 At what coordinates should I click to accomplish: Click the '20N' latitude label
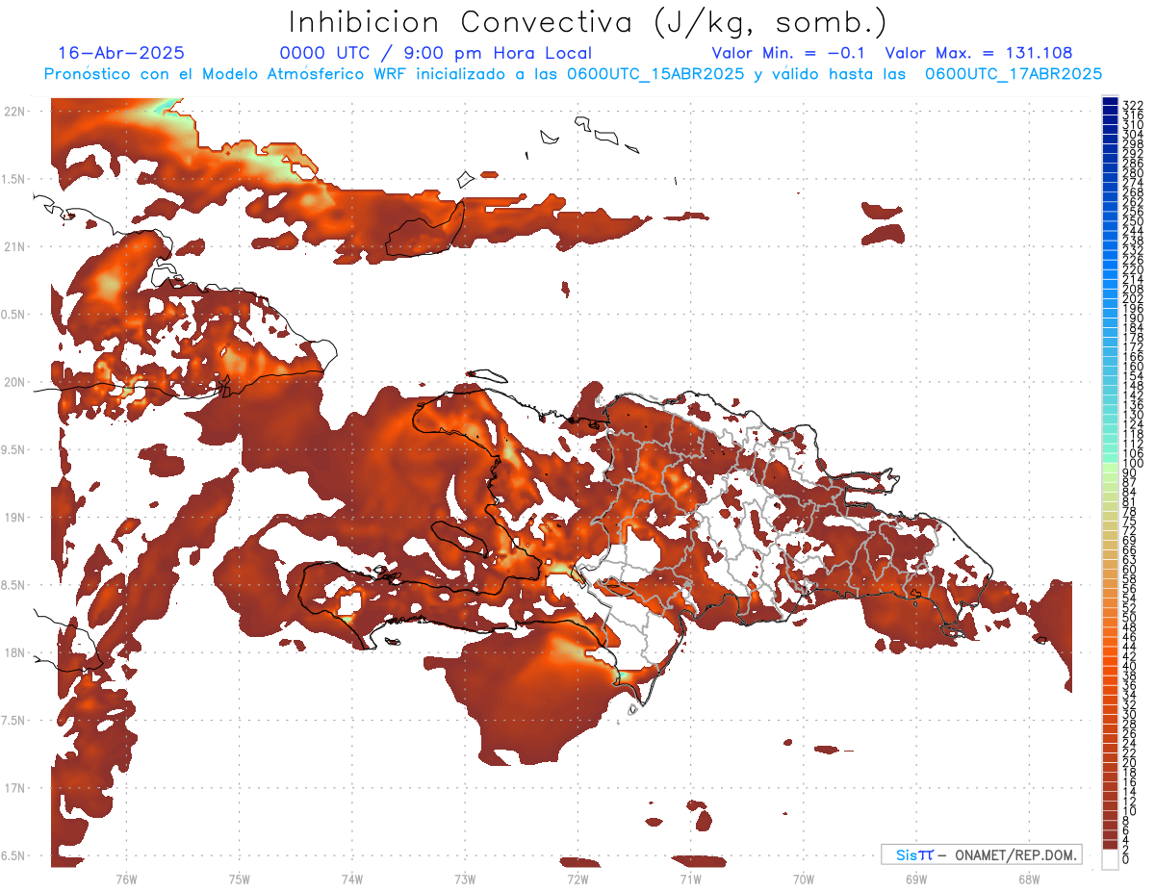14,382
